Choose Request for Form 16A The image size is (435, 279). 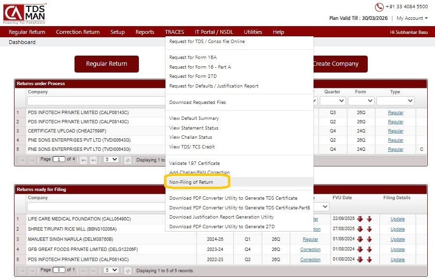click(x=193, y=58)
